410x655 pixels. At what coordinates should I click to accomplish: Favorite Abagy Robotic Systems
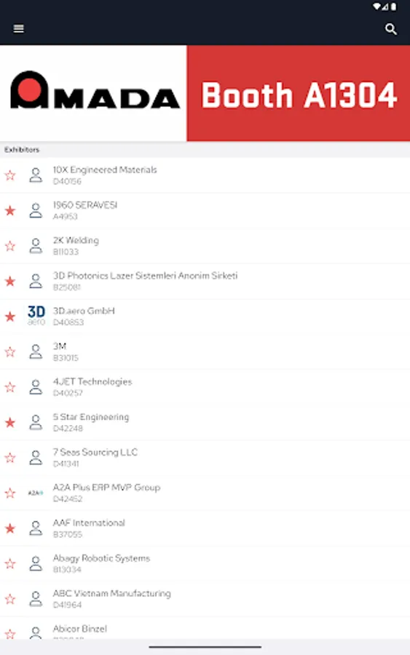pyautogui.click(x=10, y=563)
